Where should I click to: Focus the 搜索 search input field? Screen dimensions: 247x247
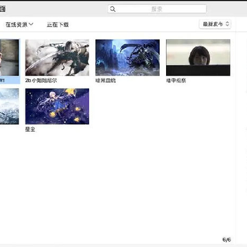157,9
